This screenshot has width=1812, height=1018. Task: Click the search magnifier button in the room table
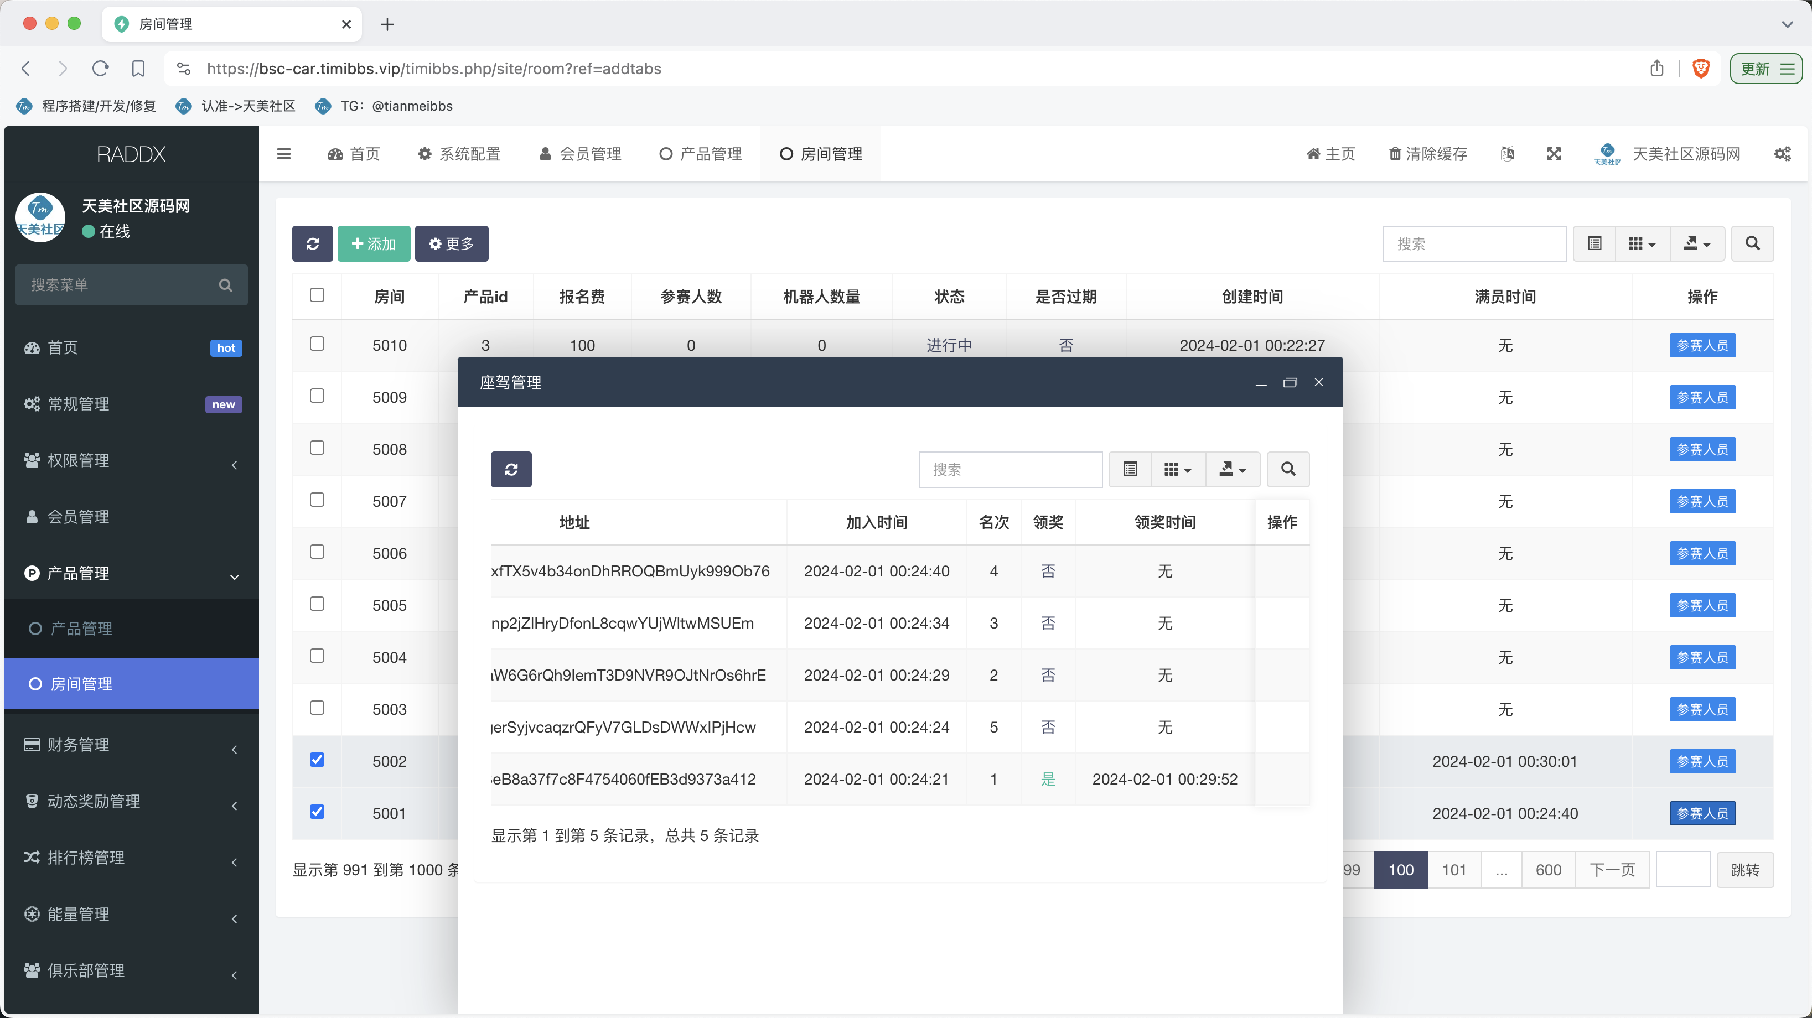1752,243
